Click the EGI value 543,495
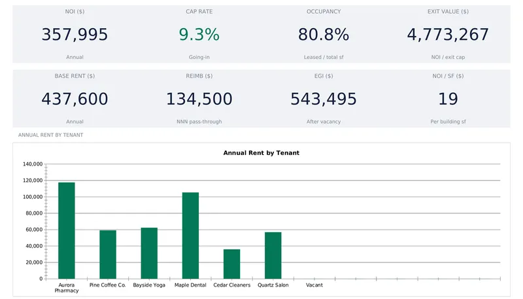 324,99
